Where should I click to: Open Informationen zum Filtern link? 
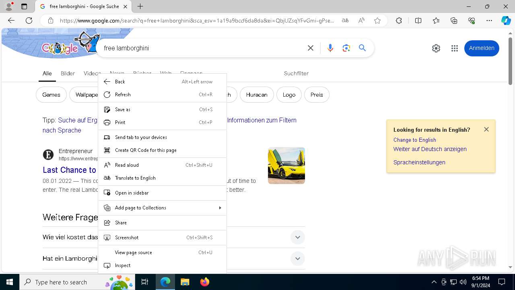click(262, 120)
